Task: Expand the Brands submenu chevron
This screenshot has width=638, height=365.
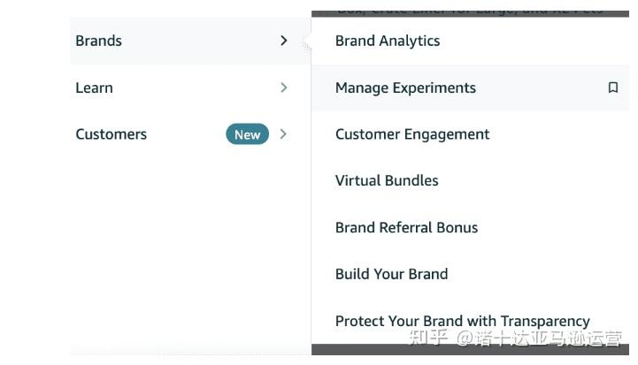Action: [283, 41]
